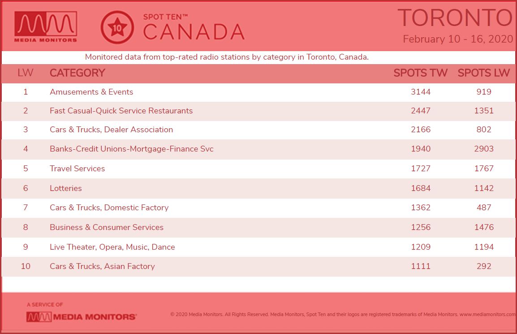Click the Lotteries category row
Viewport: 517px width, 334px height.
[x=258, y=188]
